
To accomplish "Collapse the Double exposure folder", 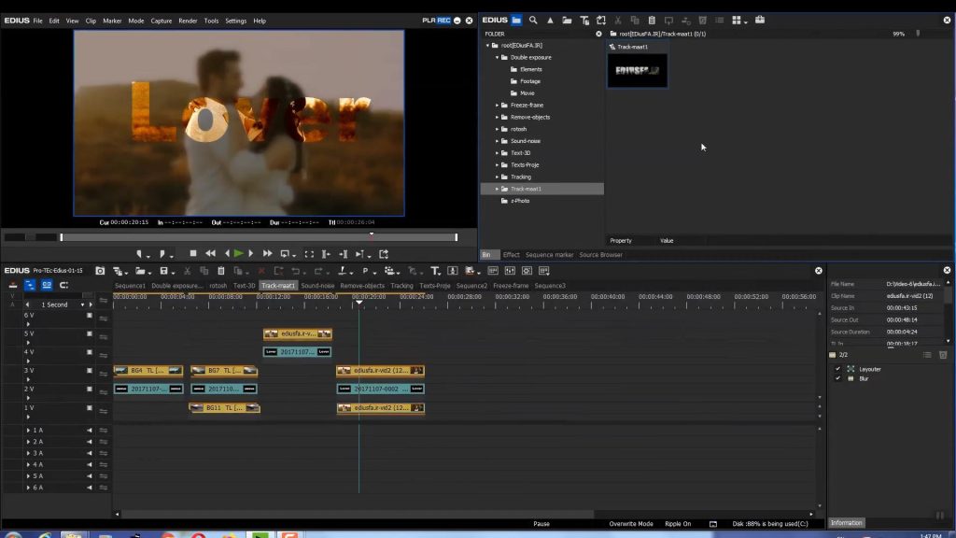I will (497, 57).
